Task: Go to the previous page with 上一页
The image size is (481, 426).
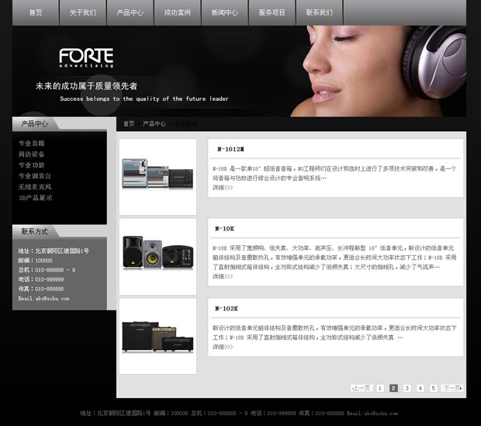Action: pyautogui.click(x=362, y=388)
